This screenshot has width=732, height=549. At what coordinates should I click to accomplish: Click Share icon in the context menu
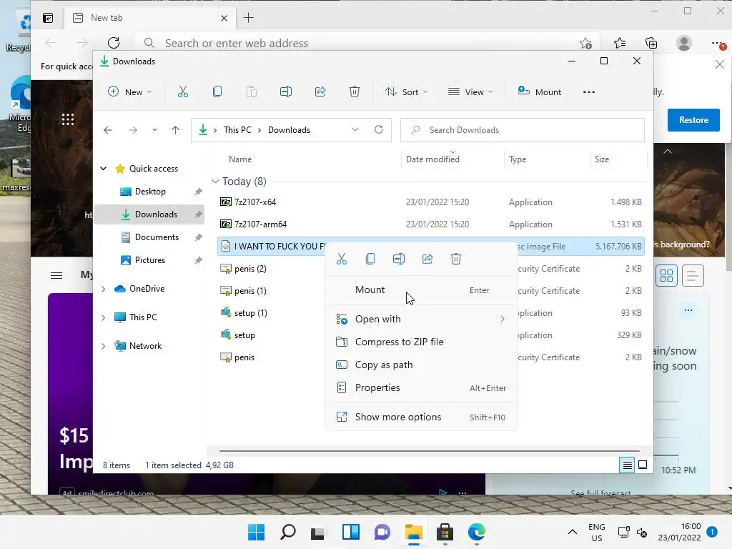click(x=427, y=259)
